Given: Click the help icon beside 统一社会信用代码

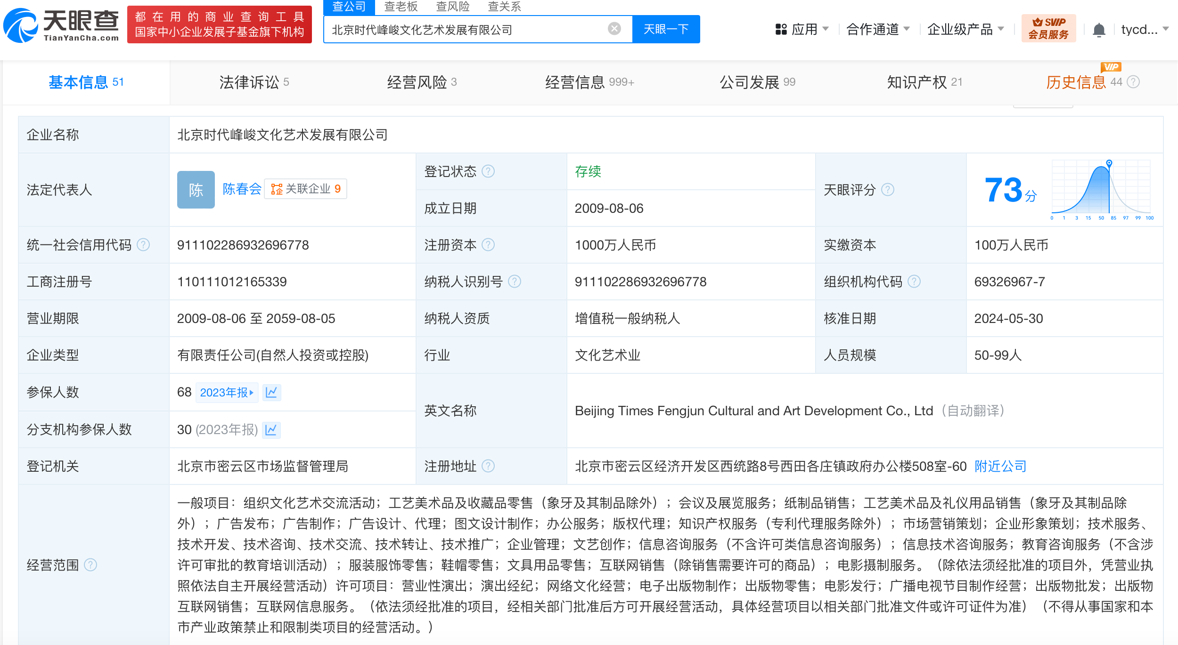Looking at the screenshot, I should [x=143, y=245].
